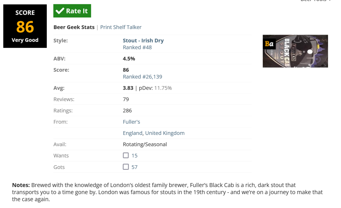Click the pDev 11.75% value
Image resolution: width=341 pixels, height=208 pixels.
163,88
